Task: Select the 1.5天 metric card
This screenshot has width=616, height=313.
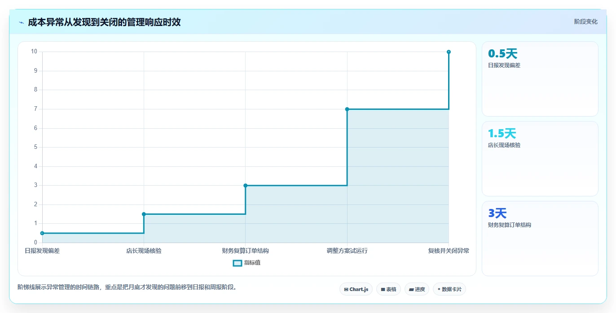Action: click(x=540, y=159)
